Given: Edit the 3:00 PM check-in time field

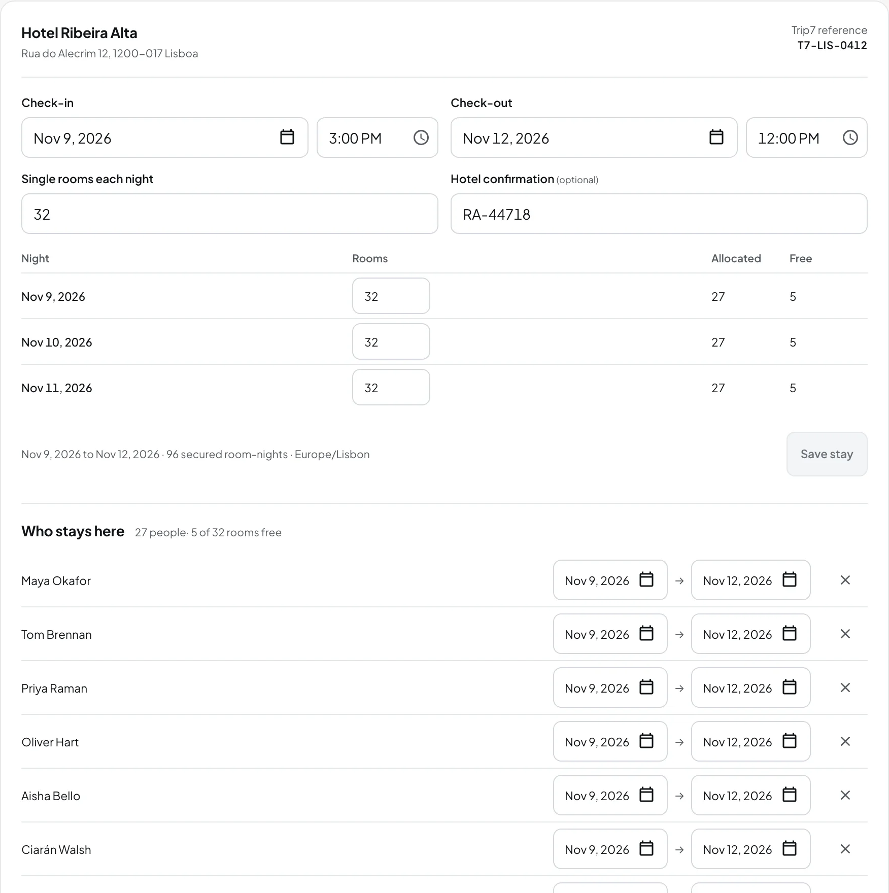Looking at the screenshot, I should (377, 138).
